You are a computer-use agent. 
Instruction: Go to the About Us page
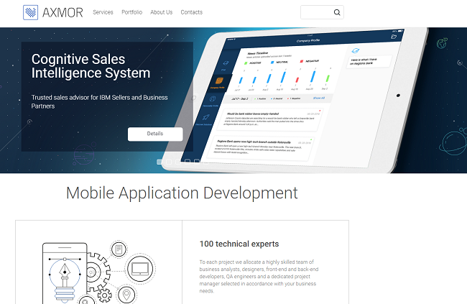tap(161, 12)
